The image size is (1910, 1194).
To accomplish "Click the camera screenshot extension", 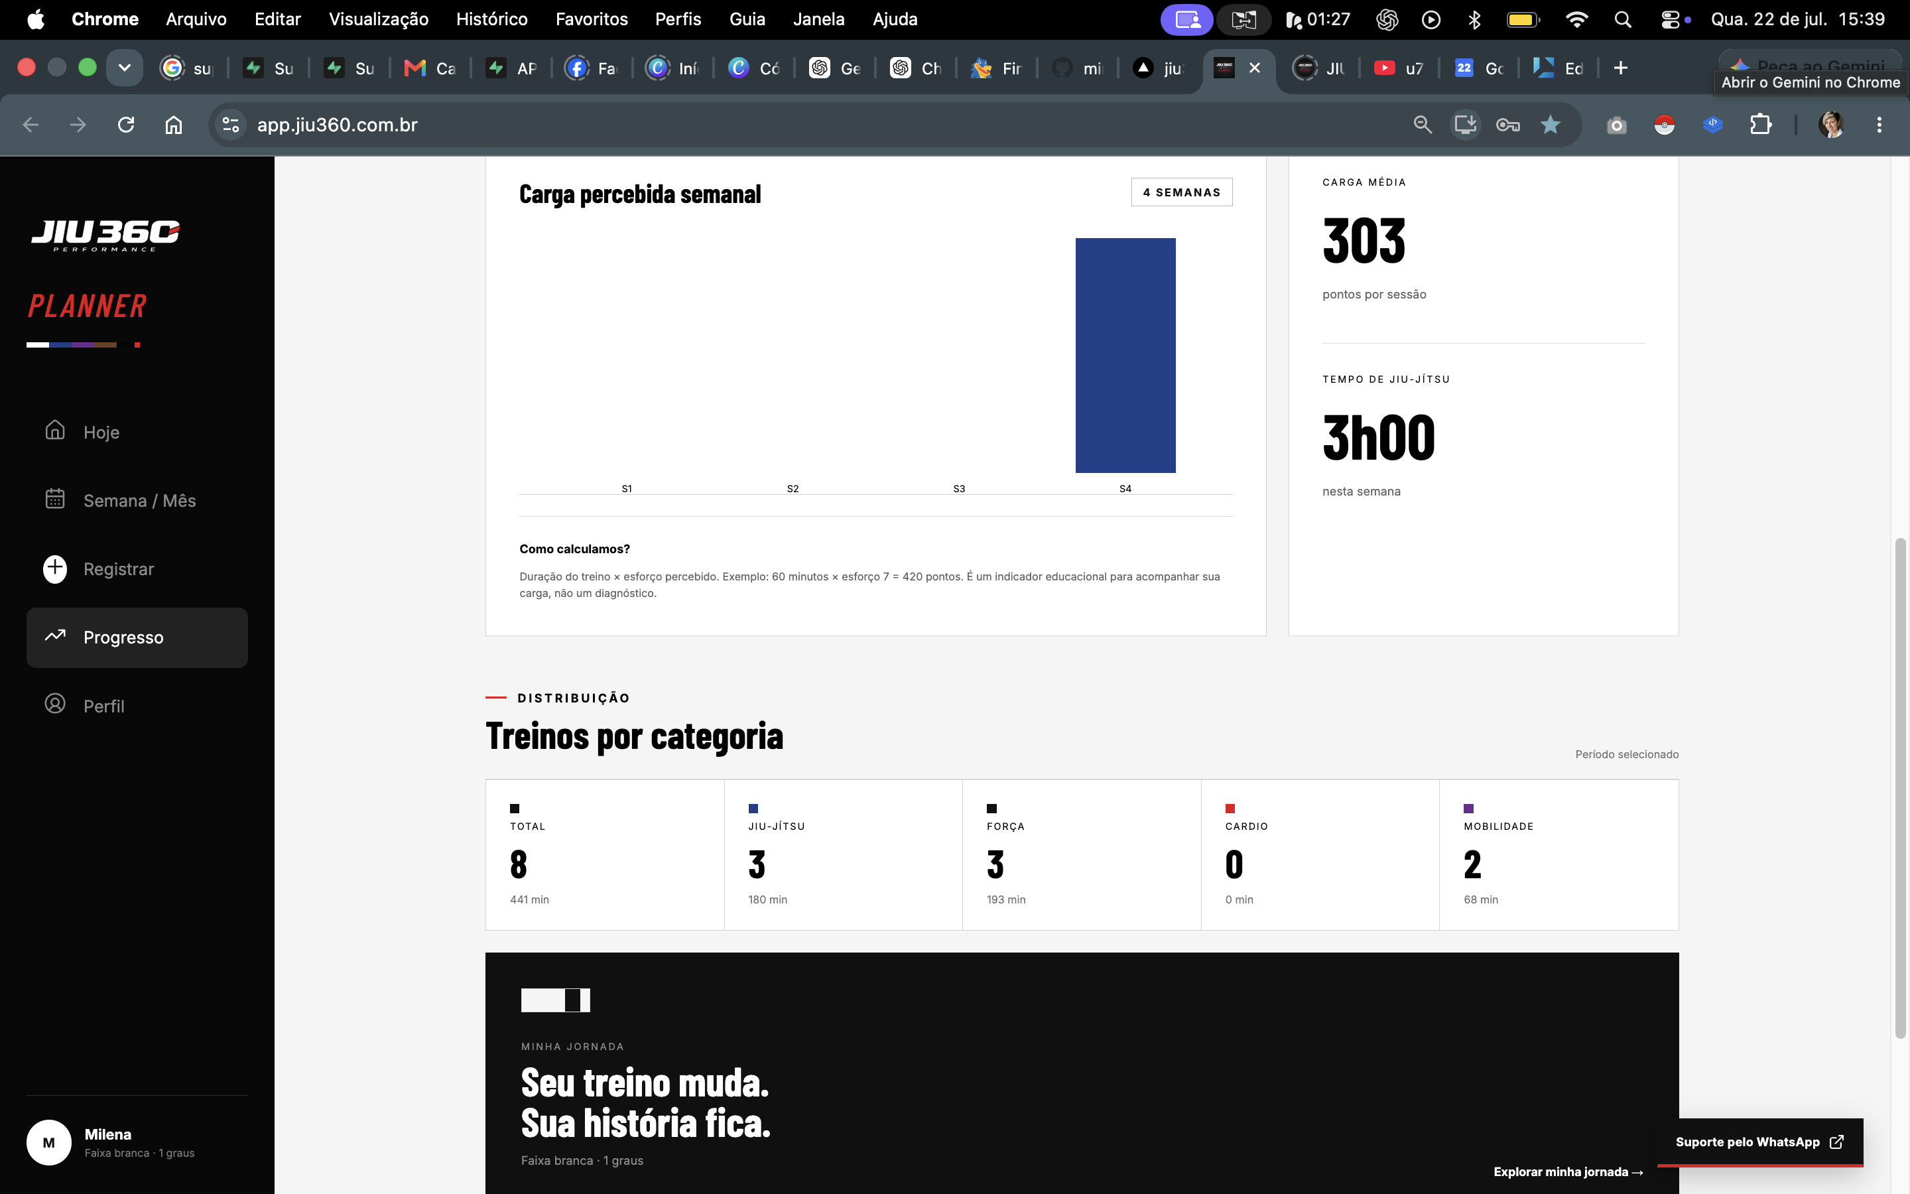I will pyautogui.click(x=1616, y=125).
